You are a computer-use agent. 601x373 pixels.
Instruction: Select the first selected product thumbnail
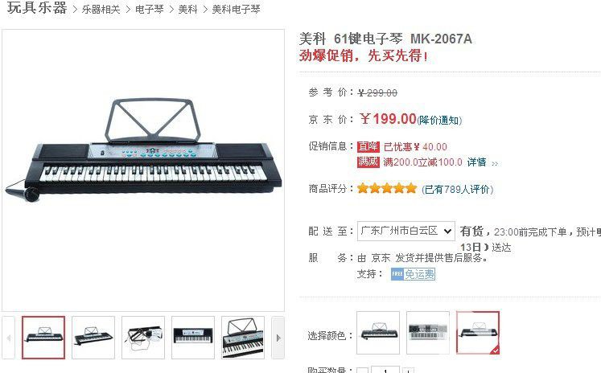tap(43, 338)
